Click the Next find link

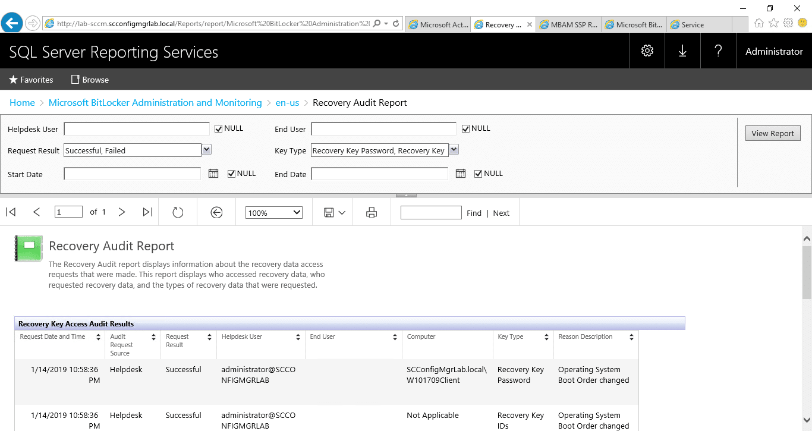(x=501, y=213)
